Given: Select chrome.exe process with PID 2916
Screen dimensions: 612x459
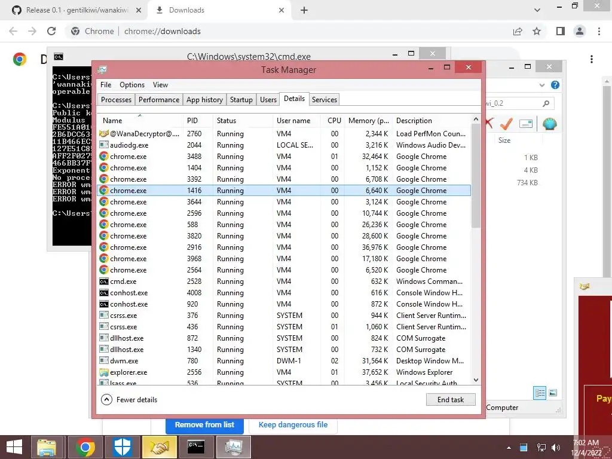Looking at the screenshot, I should tap(284, 247).
